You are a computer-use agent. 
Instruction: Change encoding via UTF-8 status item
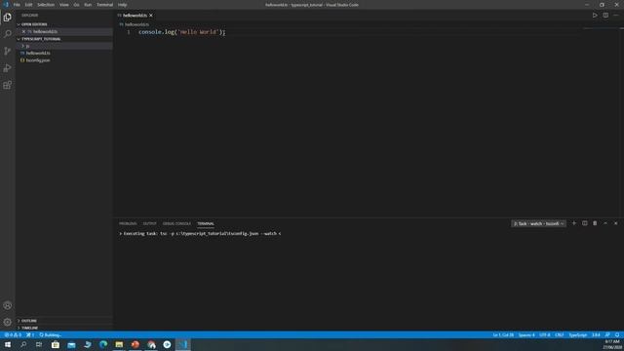tap(544, 335)
